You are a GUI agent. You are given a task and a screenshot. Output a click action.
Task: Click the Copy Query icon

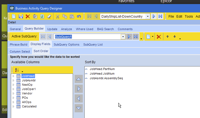click(x=35, y=17)
